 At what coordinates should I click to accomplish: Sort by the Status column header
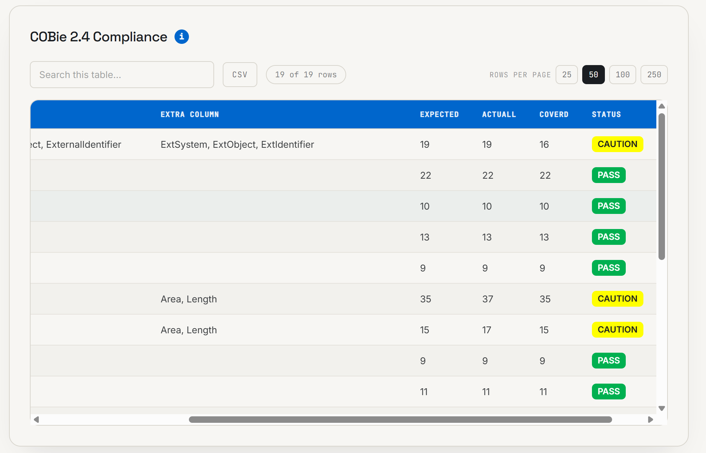(x=606, y=114)
